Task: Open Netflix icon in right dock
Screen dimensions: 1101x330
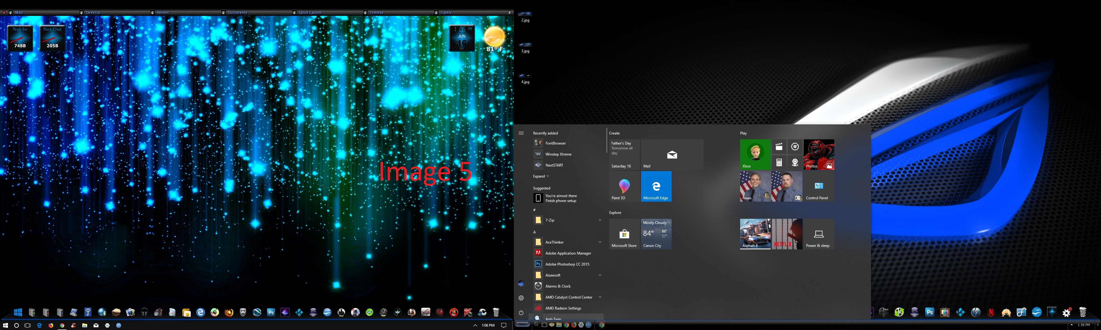Action: [991, 313]
